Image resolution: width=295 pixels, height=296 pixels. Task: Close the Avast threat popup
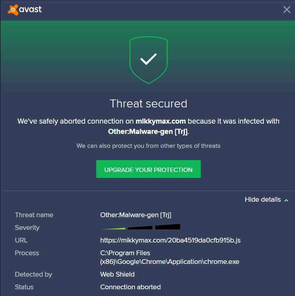tap(287, 10)
